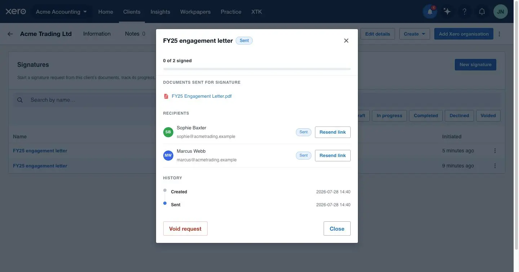This screenshot has width=519, height=272.
Task: Close the engagement letter dialog with X
Action: coord(346,41)
